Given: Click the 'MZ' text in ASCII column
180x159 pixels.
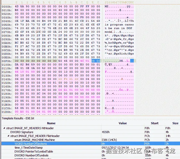Looking at the screenshot, I should pyautogui.click(x=106, y=6).
